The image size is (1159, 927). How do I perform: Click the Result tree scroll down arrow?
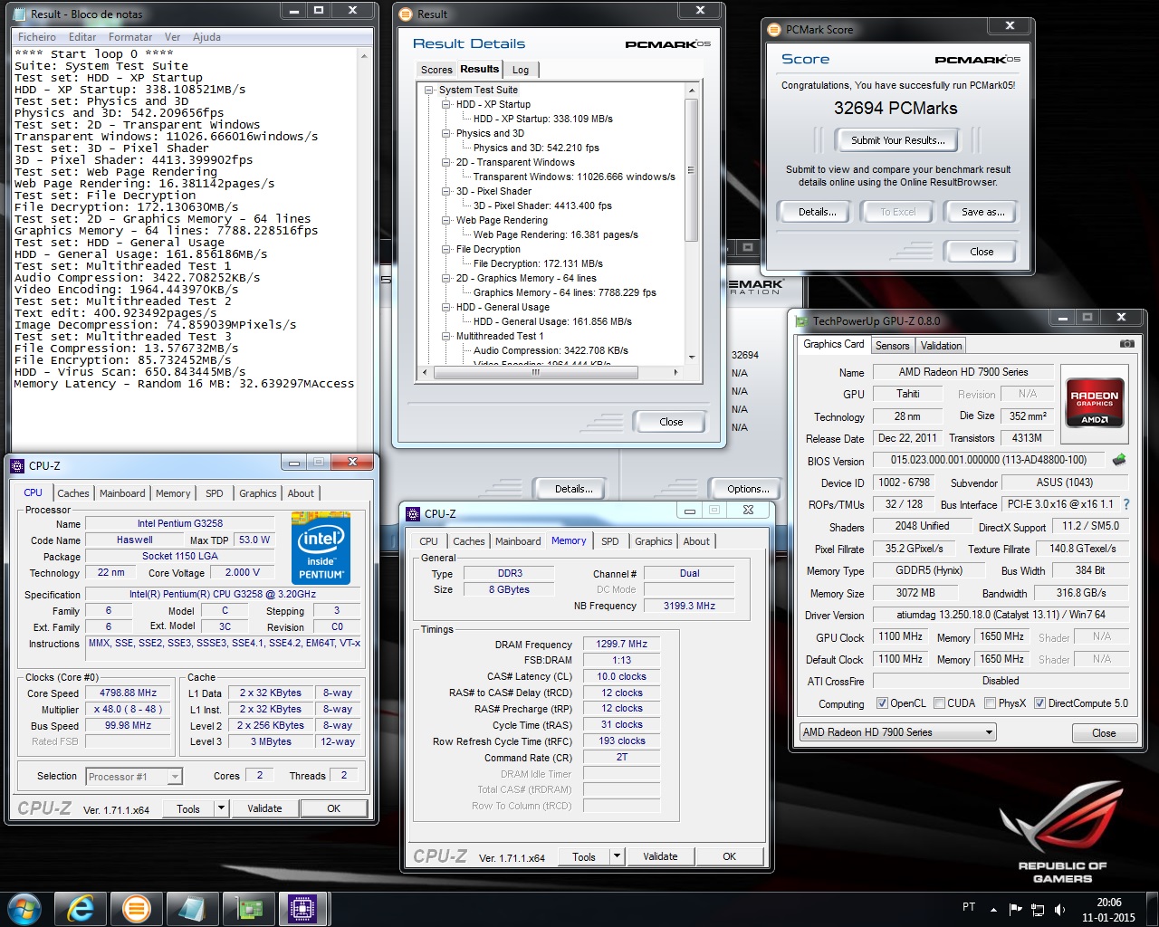(x=691, y=358)
